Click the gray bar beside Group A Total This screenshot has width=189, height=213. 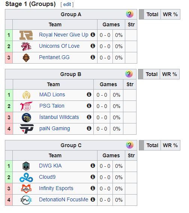coord(141,14)
